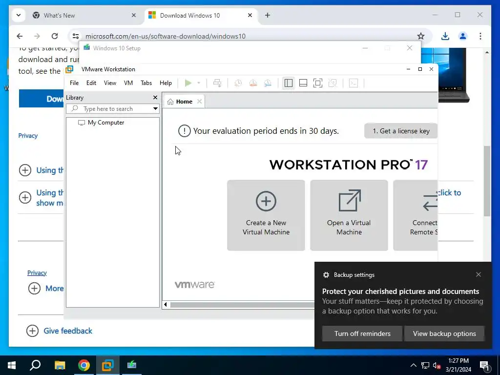This screenshot has height=375, width=500.
Task: Open the VMware View menu
Action: [x=110, y=83]
